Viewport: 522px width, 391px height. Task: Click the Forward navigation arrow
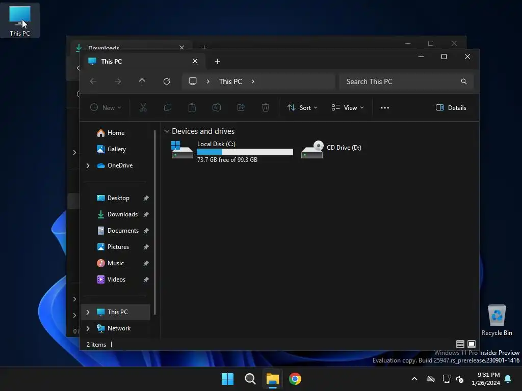pyautogui.click(x=118, y=81)
